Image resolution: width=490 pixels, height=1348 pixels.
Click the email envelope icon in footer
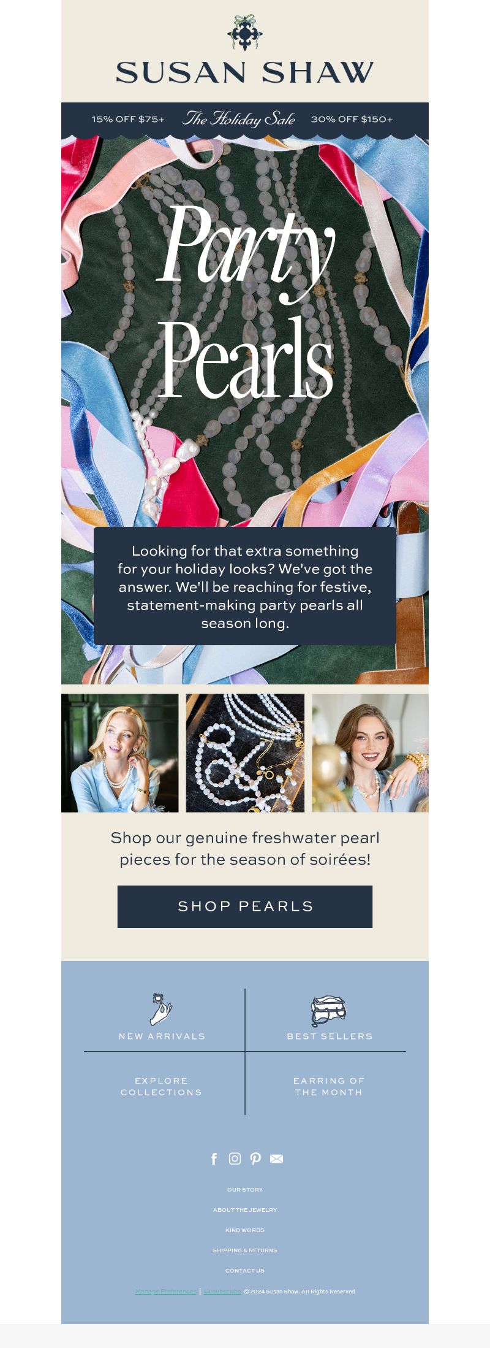click(x=276, y=1158)
